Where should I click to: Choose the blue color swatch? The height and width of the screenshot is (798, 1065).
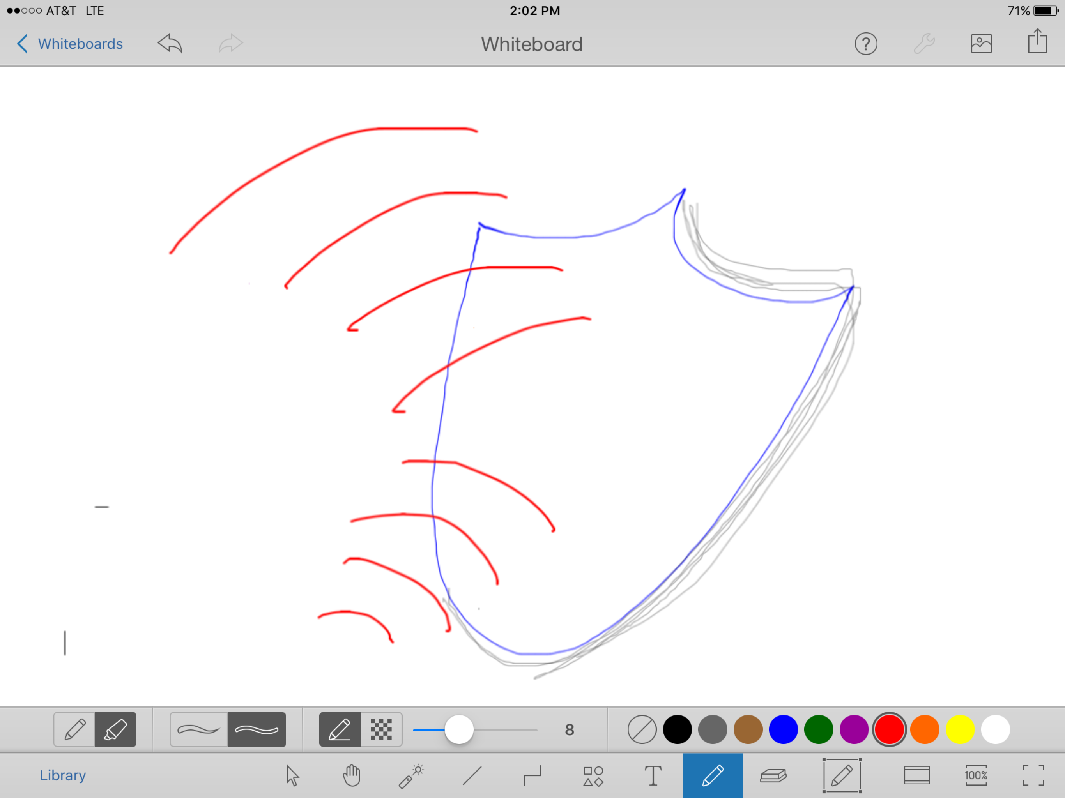(x=783, y=729)
